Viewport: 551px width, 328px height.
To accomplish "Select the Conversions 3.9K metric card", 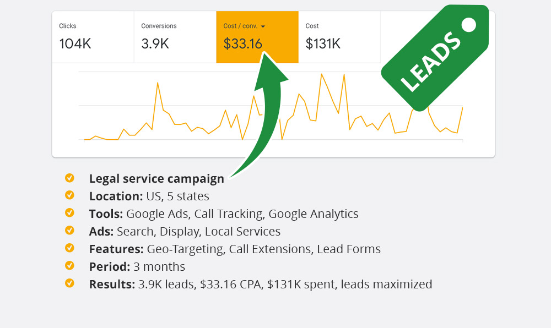I will coord(175,37).
